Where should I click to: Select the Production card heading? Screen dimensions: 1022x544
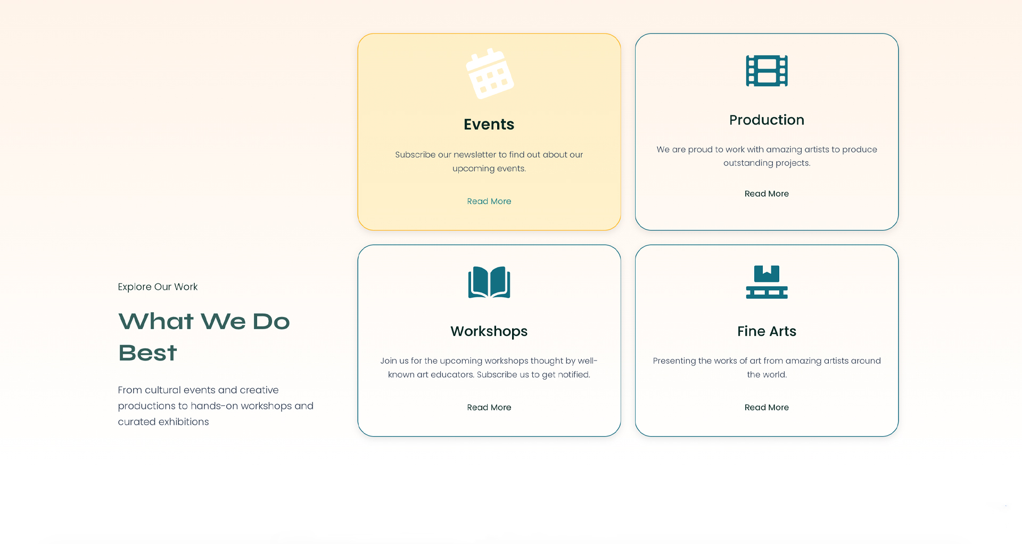click(767, 120)
